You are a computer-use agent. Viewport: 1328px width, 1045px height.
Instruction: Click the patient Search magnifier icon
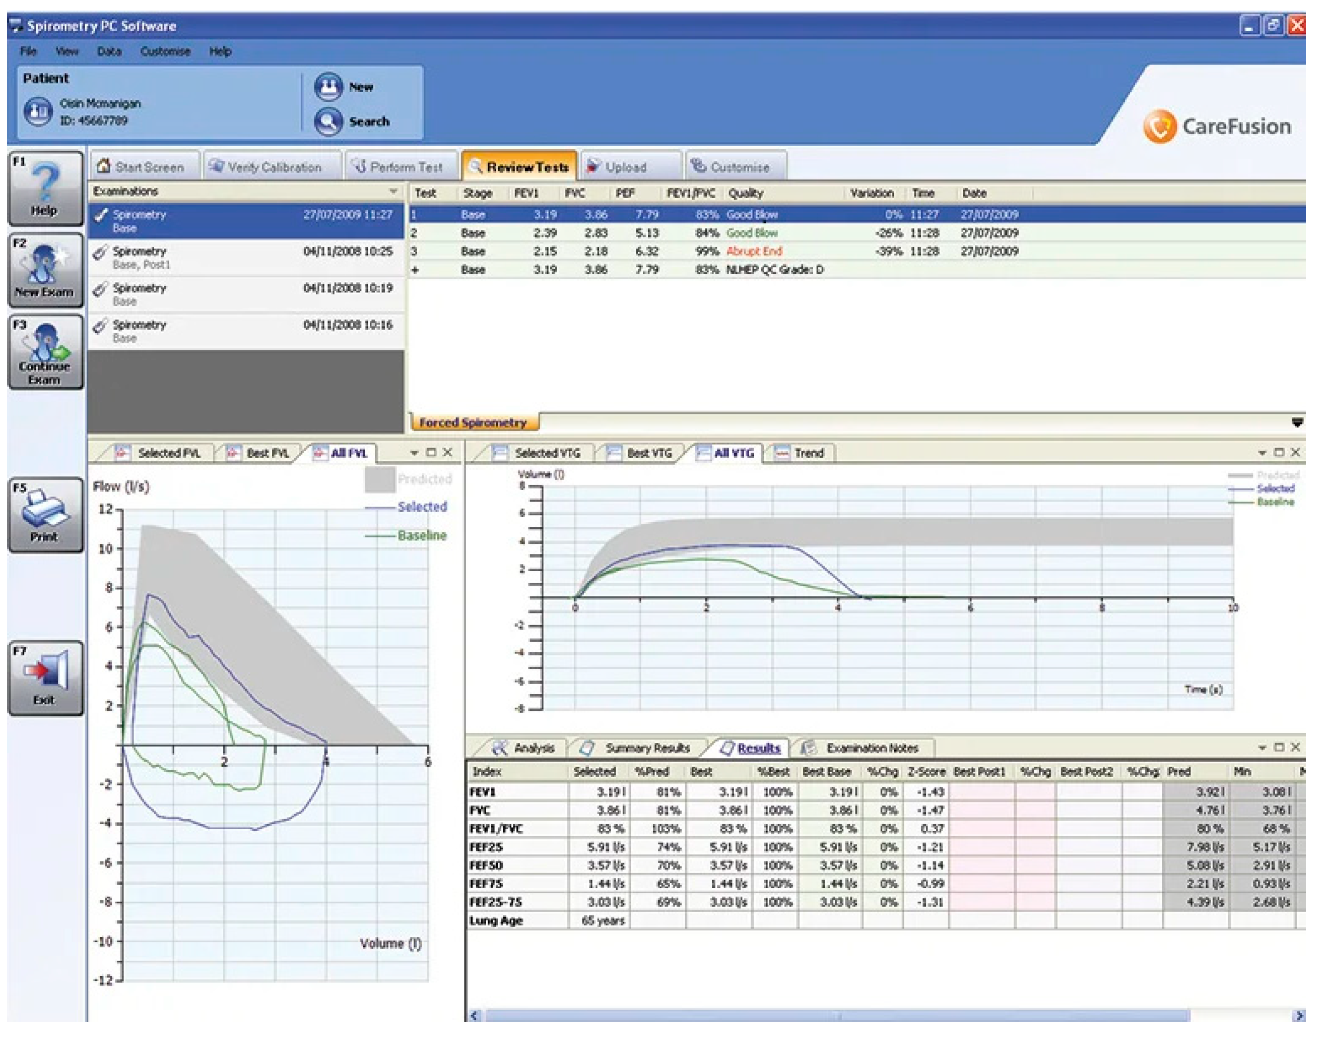tap(329, 121)
